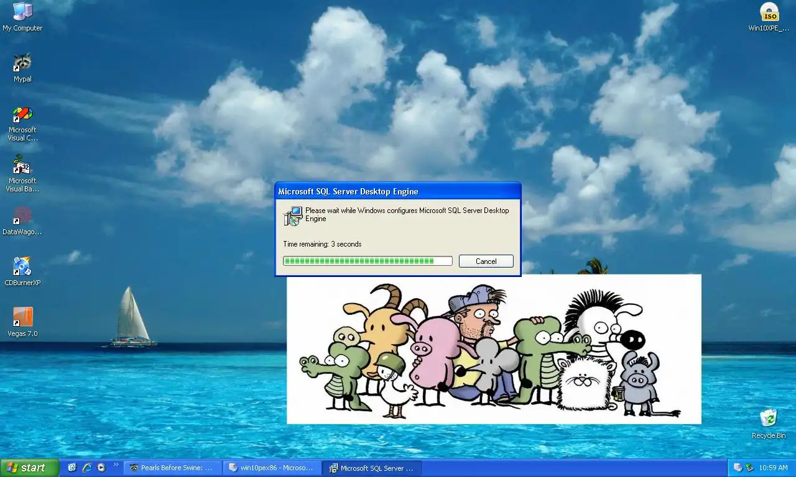Click the 'Time remaining: 3 seconds' text
This screenshot has height=477, width=796.
click(322, 244)
